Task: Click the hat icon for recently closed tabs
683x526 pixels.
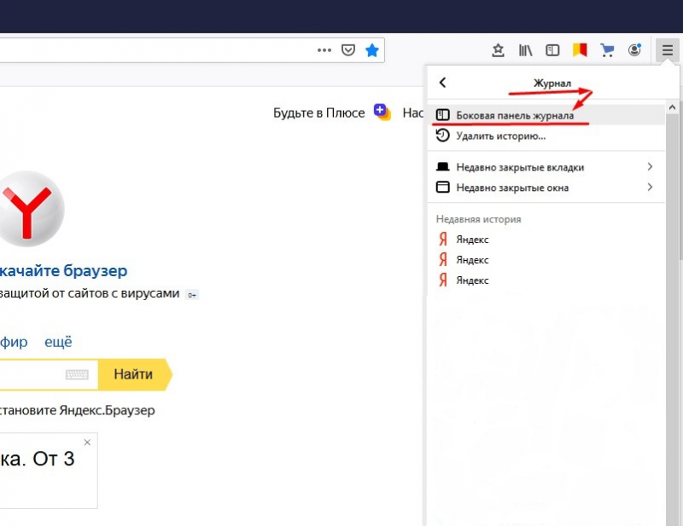Action: point(442,166)
